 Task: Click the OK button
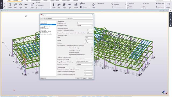click(x=78, y=78)
